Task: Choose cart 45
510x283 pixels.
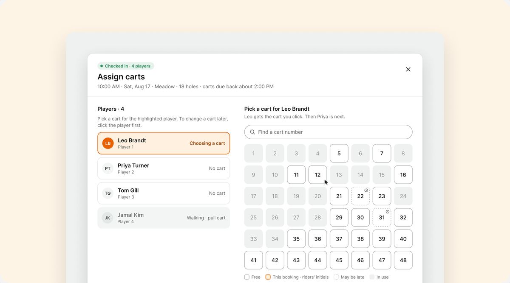Action: (339, 260)
